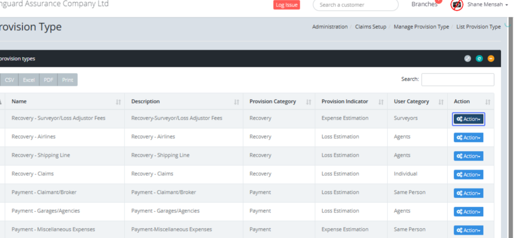
Task: Click the no-photo profile avatar icon
Action: click(457, 5)
